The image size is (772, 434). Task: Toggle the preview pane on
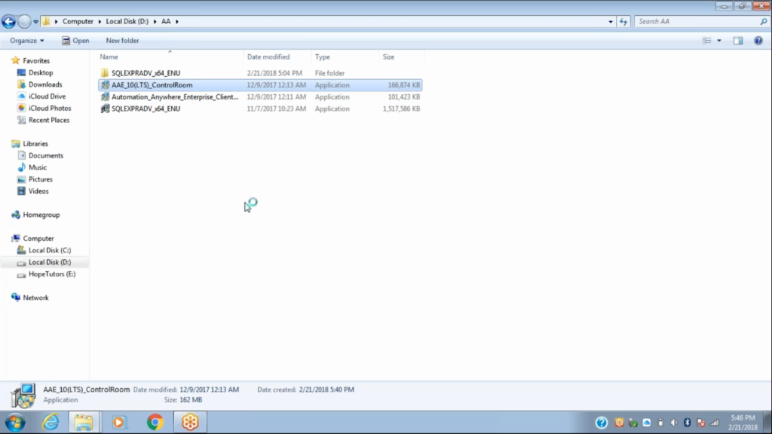click(737, 41)
